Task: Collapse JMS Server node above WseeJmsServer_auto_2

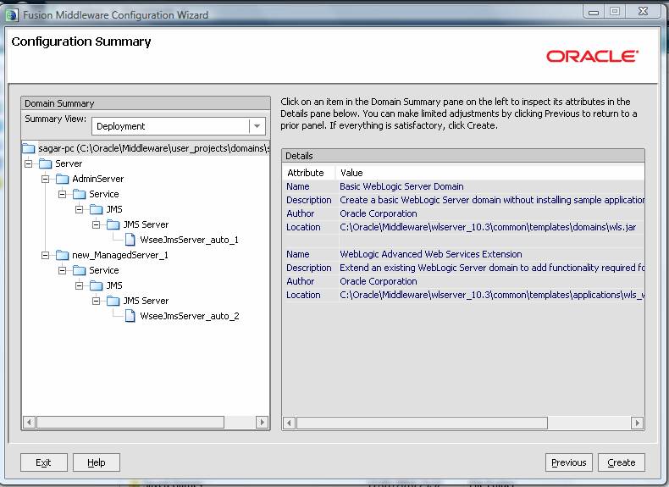Action: (x=97, y=301)
